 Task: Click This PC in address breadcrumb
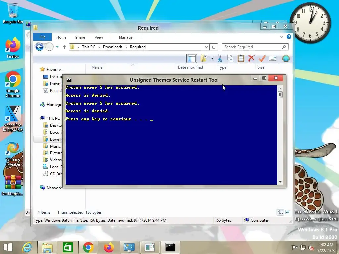click(x=88, y=47)
